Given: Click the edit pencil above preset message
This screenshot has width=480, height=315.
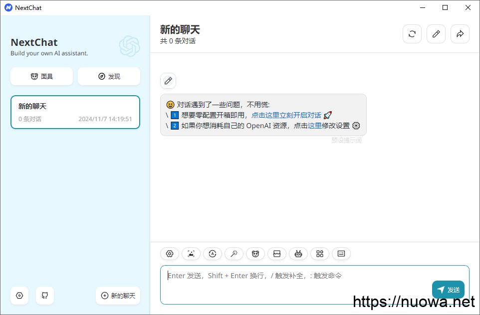Looking at the screenshot, I should coord(168,80).
